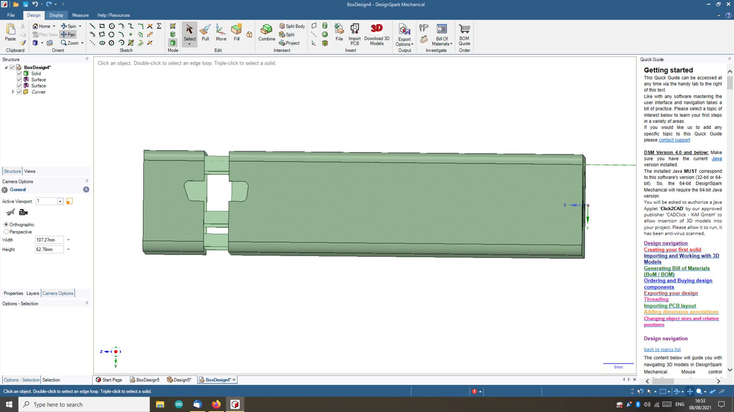Click the fly-through airplane camera icon
This screenshot has width=734, height=412.
(10, 212)
